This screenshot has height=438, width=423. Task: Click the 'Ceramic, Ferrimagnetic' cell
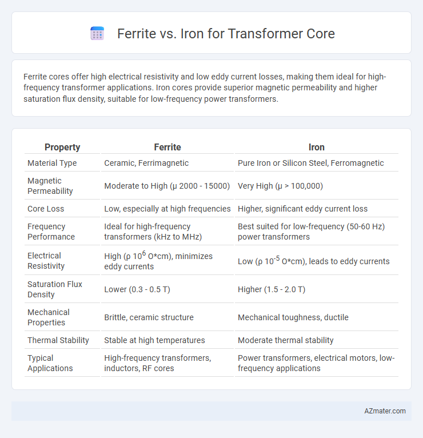point(167,163)
